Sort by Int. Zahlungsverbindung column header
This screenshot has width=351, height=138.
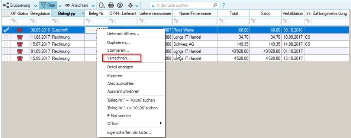pyautogui.click(x=326, y=13)
